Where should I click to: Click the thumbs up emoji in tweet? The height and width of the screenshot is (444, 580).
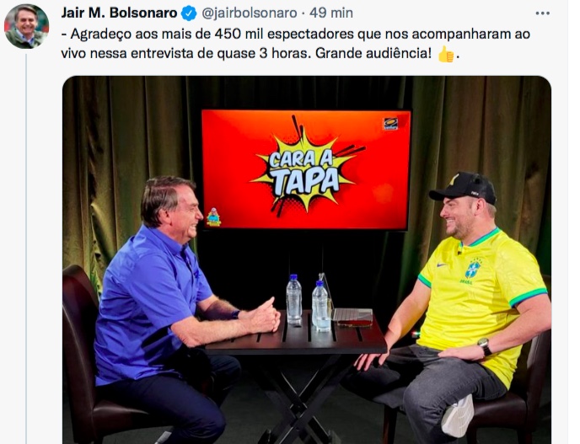click(446, 54)
